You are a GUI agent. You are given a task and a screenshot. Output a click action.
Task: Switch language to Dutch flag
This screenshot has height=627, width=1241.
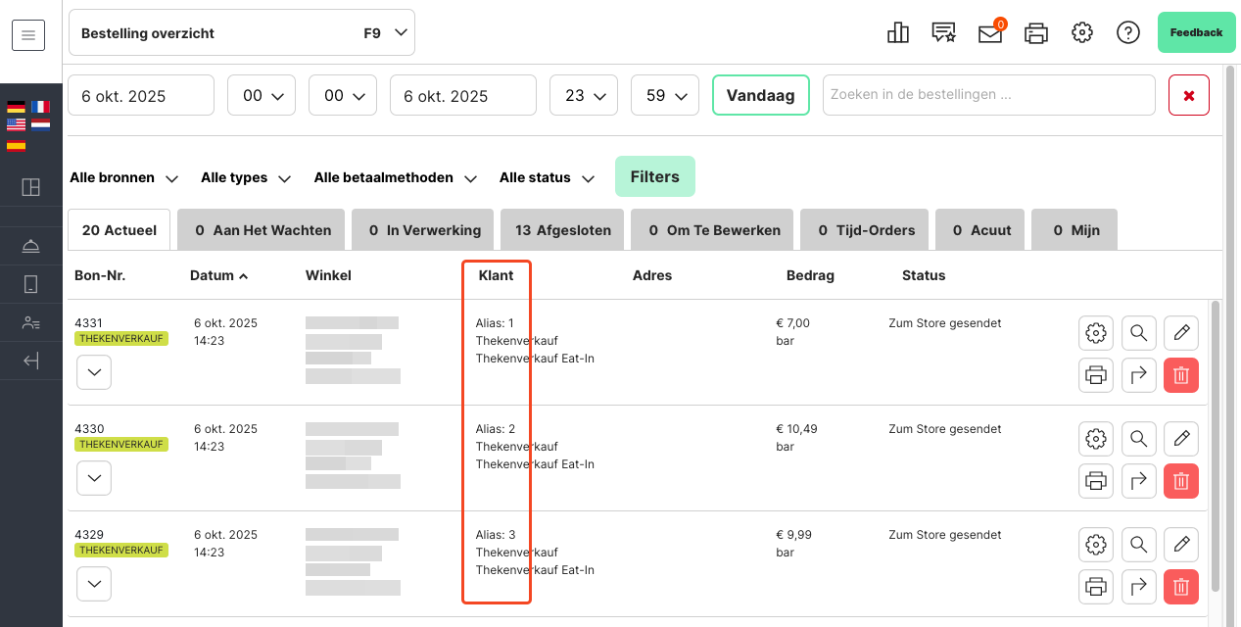[x=40, y=124]
